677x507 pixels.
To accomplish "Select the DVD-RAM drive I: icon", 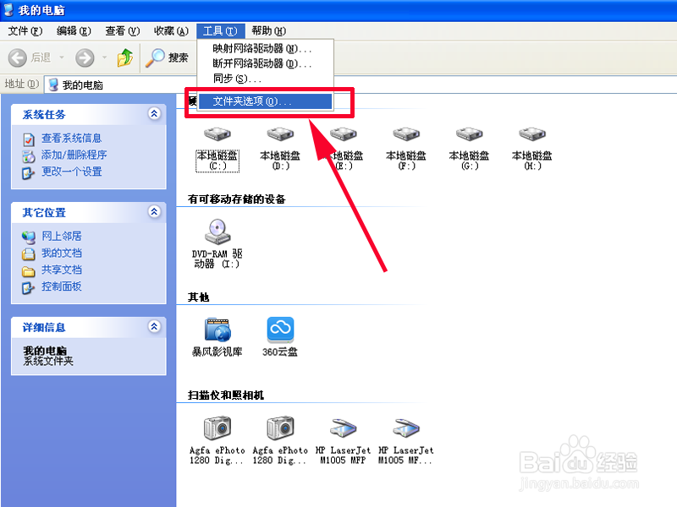I will (x=217, y=232).
